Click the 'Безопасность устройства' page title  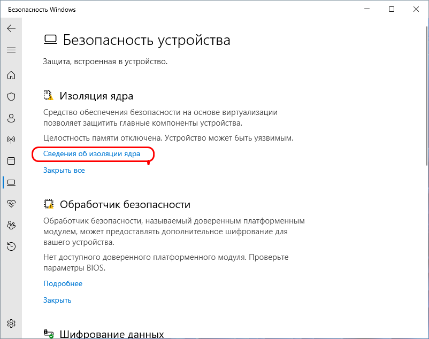pyautogui.click(x=147, y=41)
